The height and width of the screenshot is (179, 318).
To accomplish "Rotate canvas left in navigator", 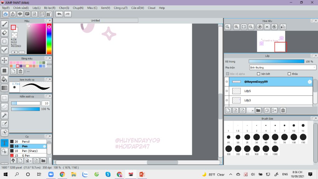I will 260,27.
